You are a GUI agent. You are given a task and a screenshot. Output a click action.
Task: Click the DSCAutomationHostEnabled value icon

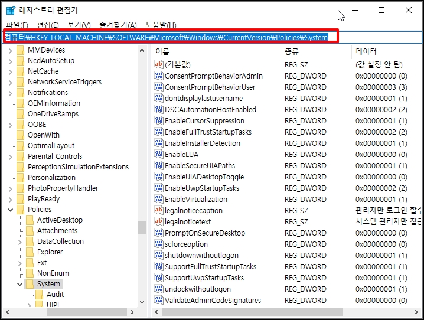click(159, 109)
